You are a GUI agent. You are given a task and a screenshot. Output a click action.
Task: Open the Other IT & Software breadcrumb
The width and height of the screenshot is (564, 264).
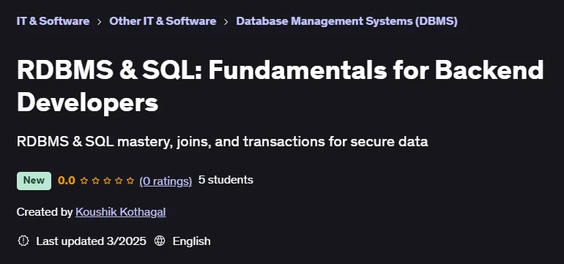163,21
